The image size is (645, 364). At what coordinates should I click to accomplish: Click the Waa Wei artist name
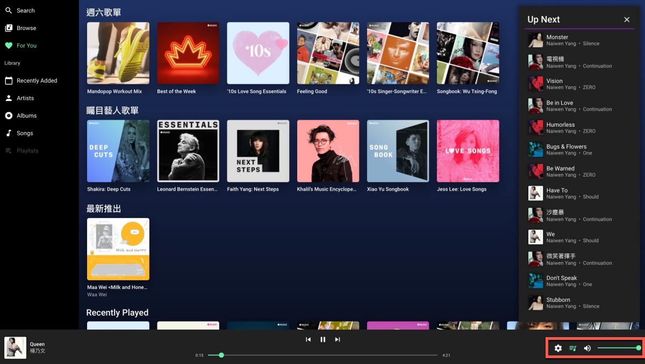point(97,294)
